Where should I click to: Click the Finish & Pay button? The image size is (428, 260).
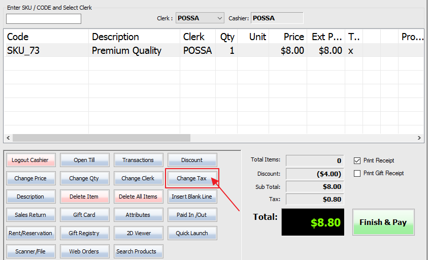coord(383,222)
